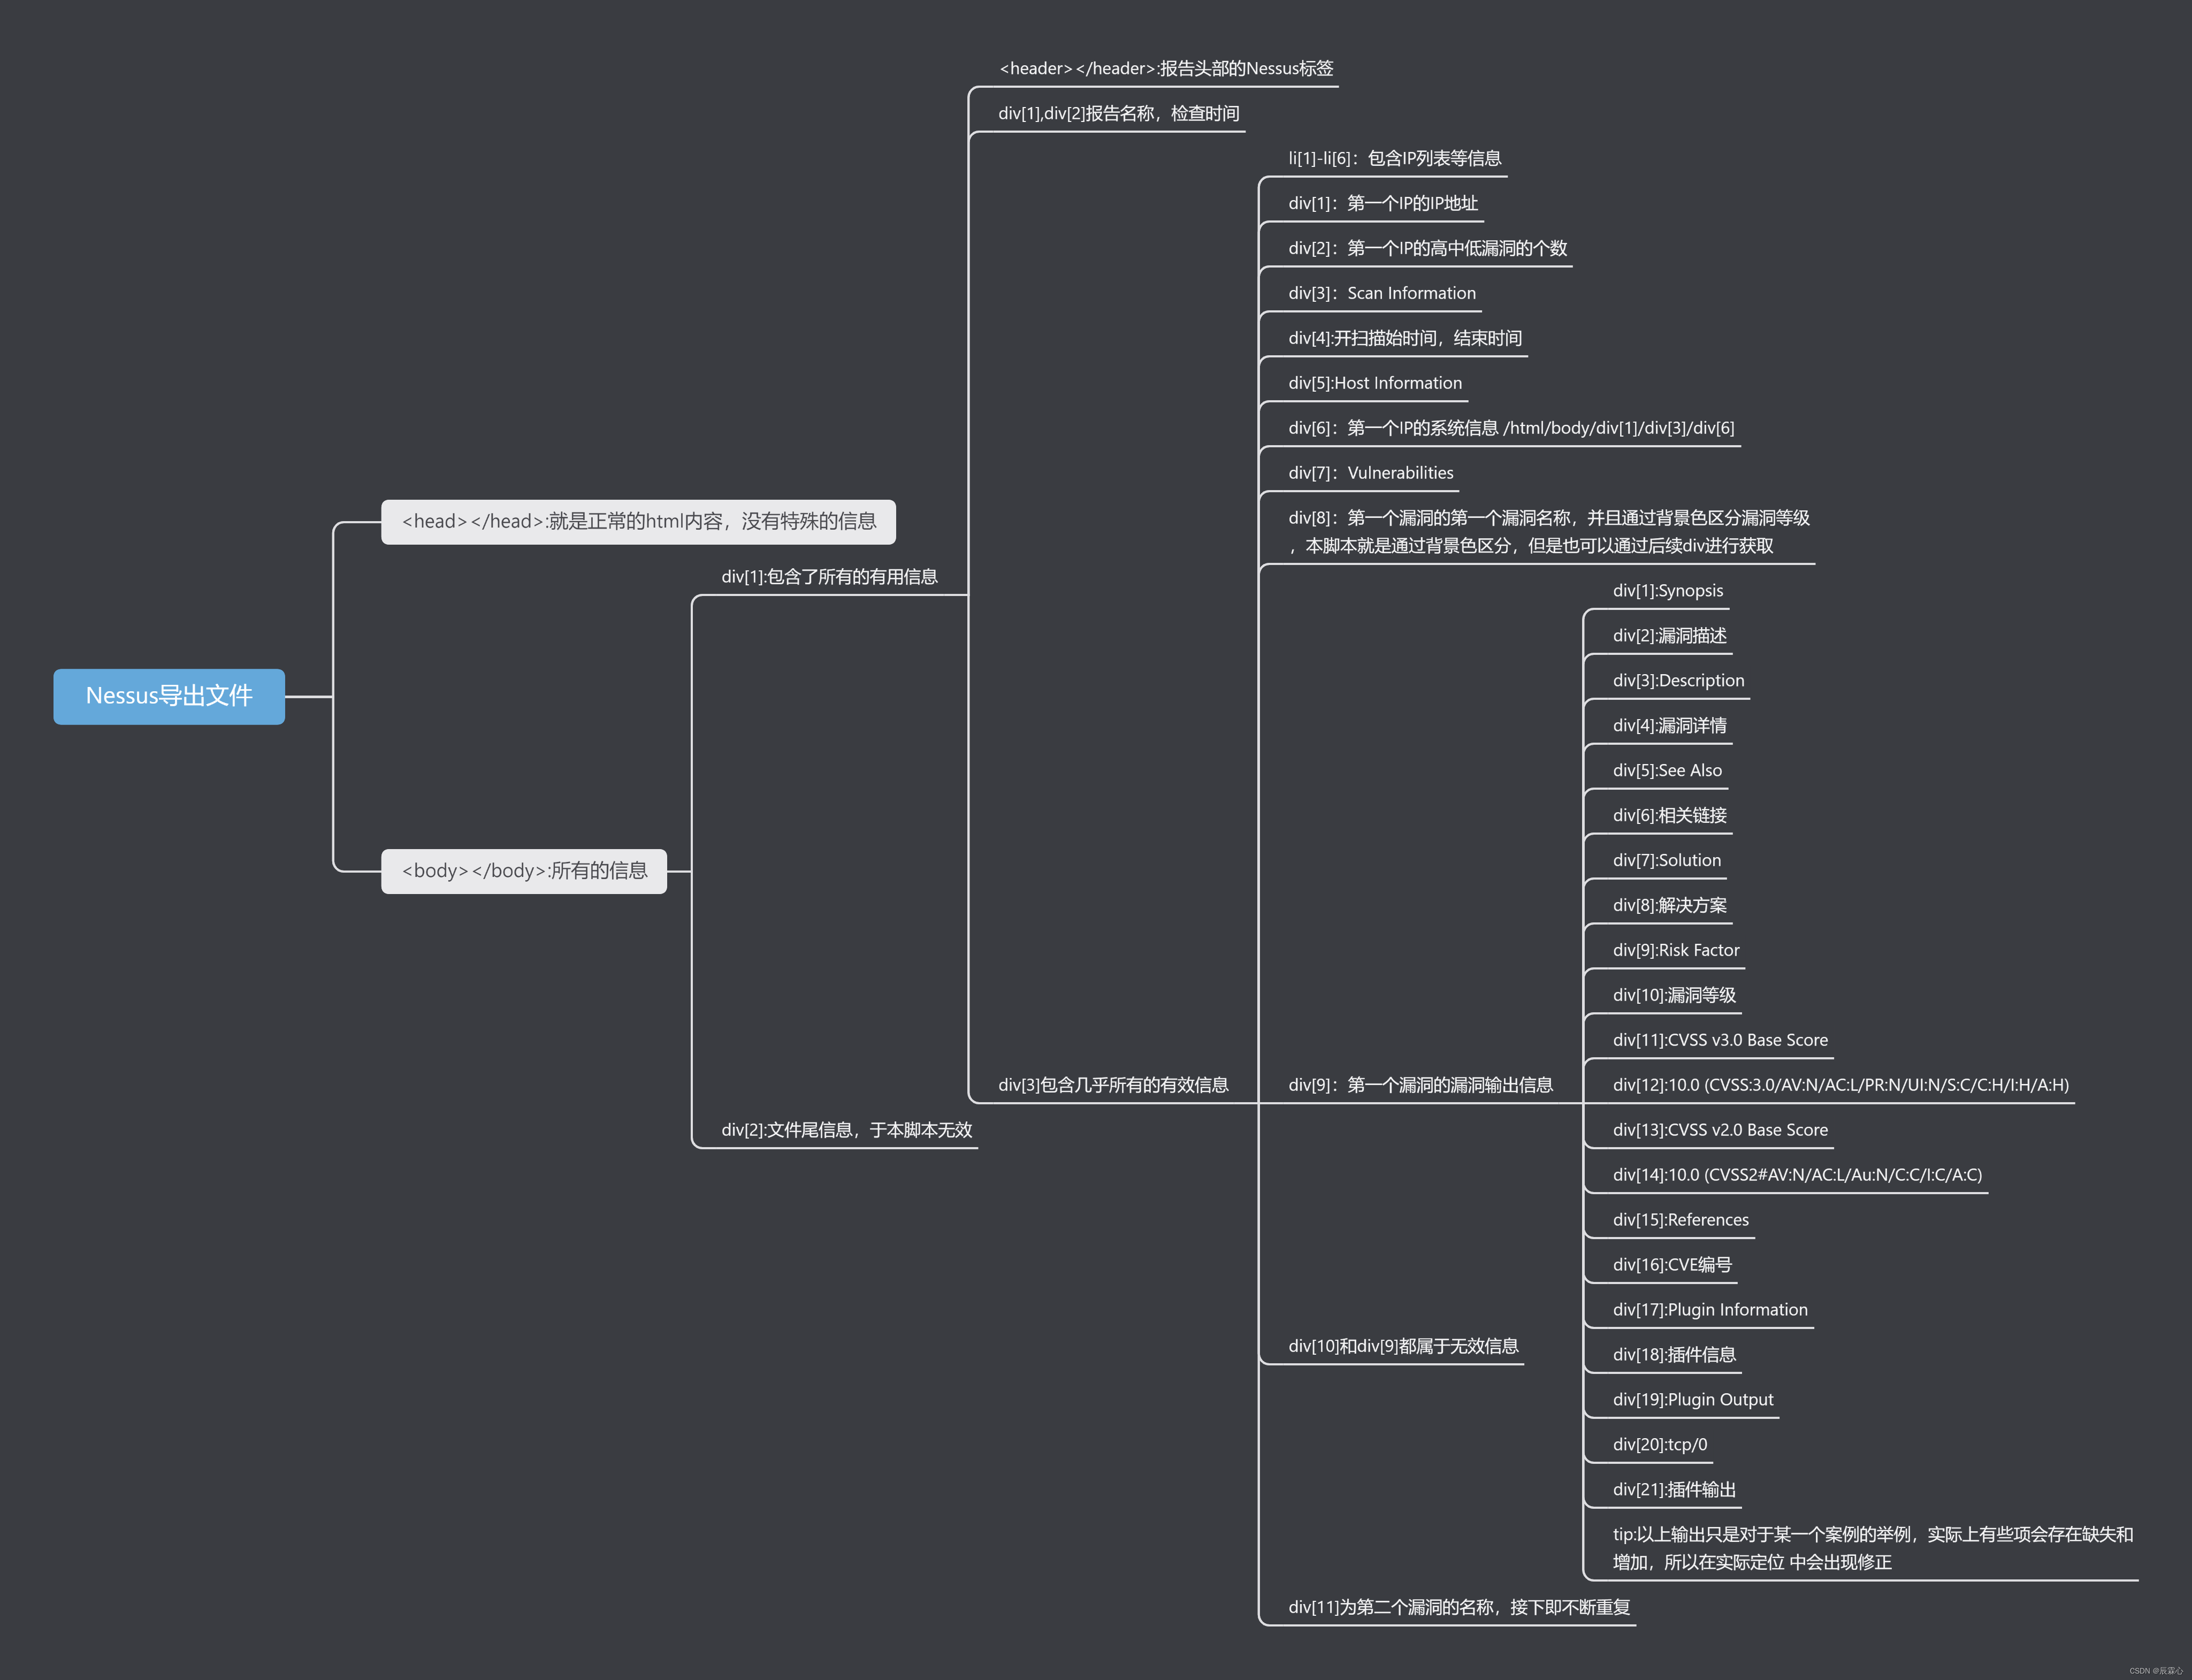Viewport: 2192px width, 1680px height.
Task: Click div[11]:CVSS v3.0 Base Score node
Action: [1719, 1041]
